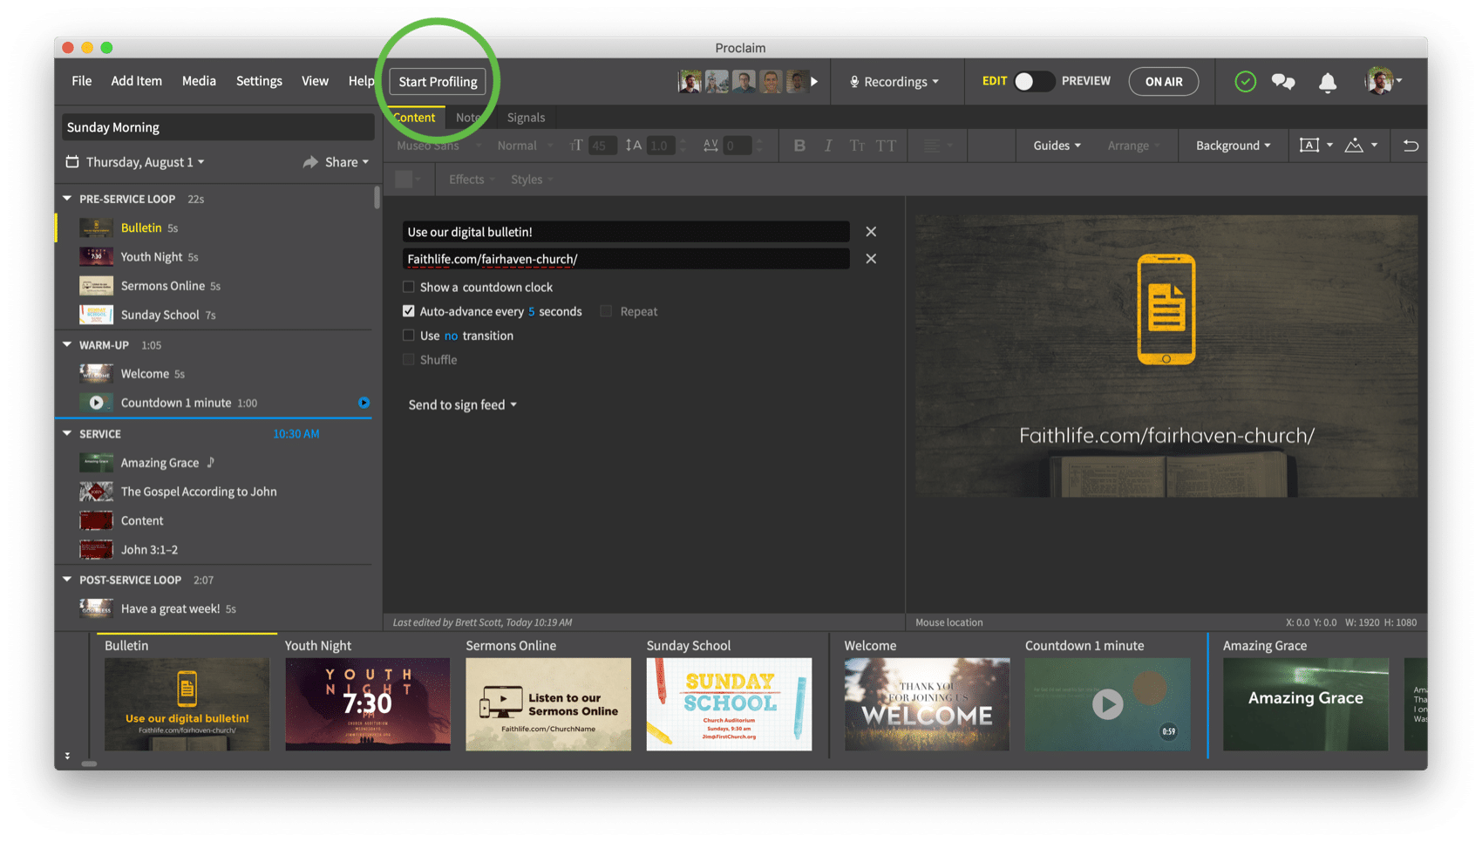The image size is (1482, 842).
Task: Open the 'Send to sign feed' dropdown
Action: tap(462, 404)
